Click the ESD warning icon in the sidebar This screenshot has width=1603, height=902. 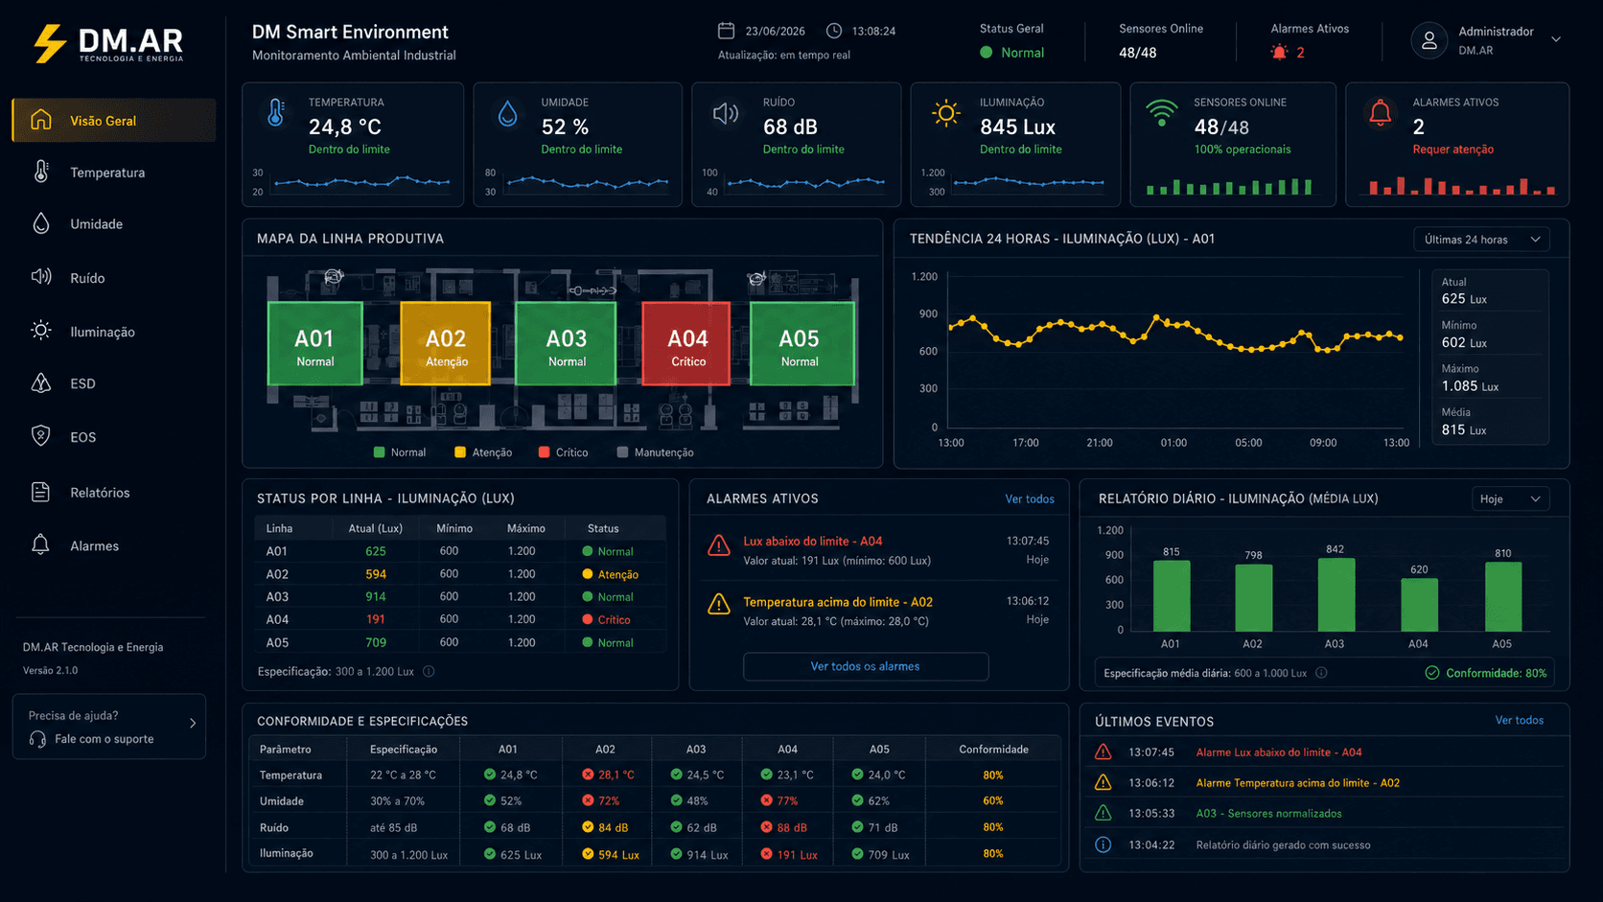pyautogui.click(x=41, y=383)
